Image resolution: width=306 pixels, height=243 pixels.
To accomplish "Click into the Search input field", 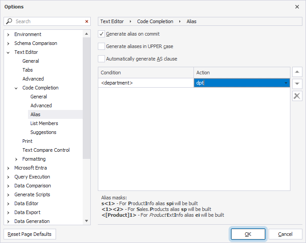I will [49, 21].
